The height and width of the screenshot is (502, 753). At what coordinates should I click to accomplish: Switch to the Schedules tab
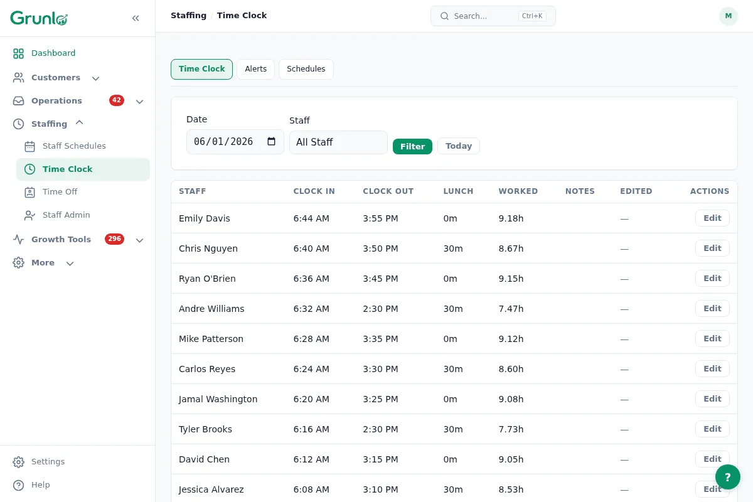306,69
